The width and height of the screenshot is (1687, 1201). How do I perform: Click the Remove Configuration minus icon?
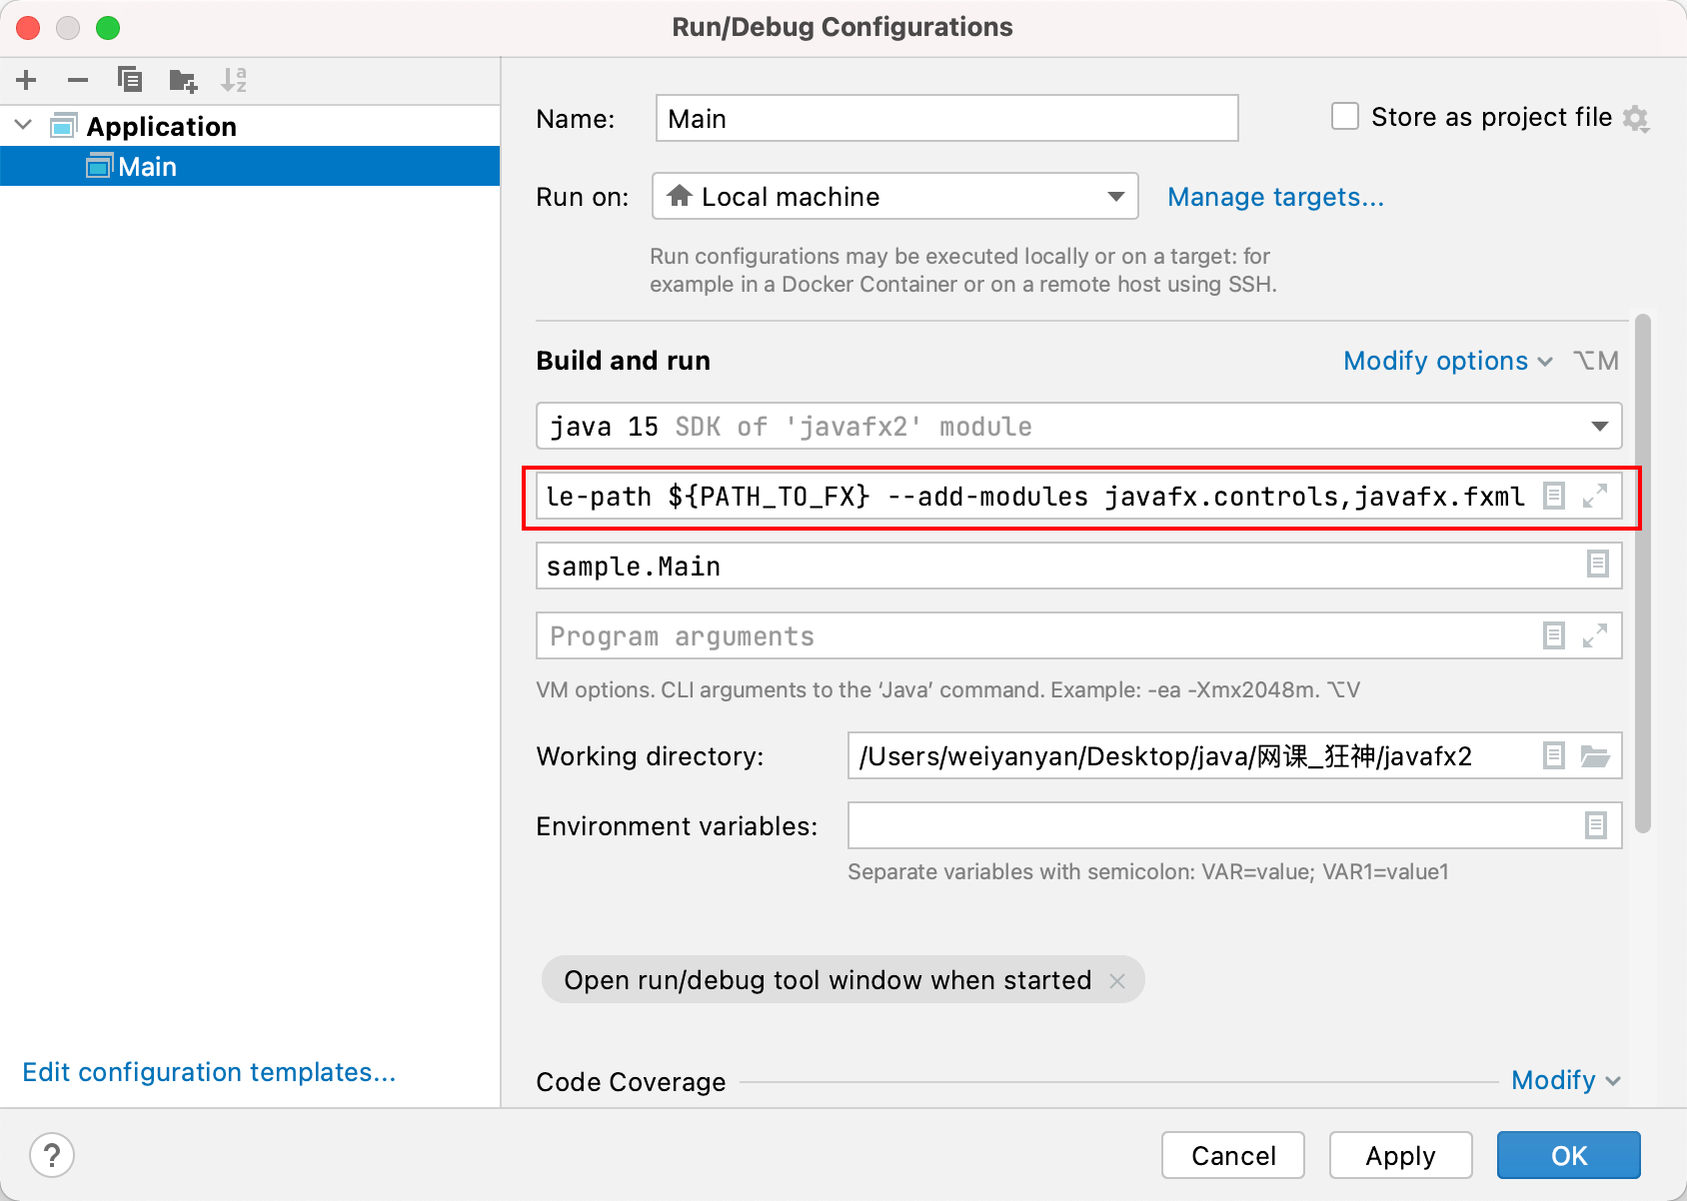pos(78,80)
